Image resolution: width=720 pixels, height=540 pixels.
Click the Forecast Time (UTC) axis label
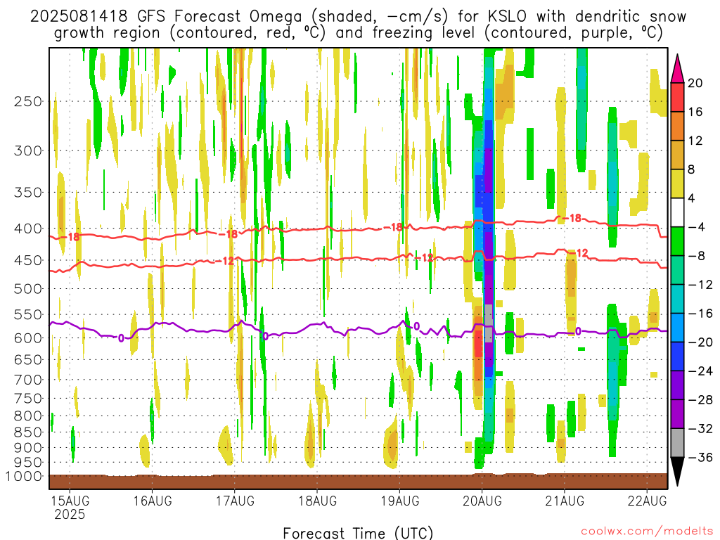[x=358, y=533]
